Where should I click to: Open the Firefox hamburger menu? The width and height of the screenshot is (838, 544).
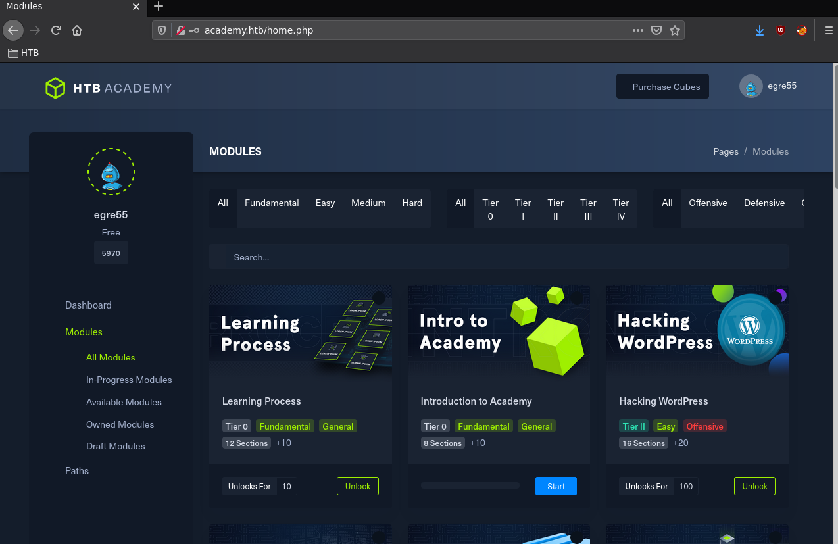tap(828, 30)
